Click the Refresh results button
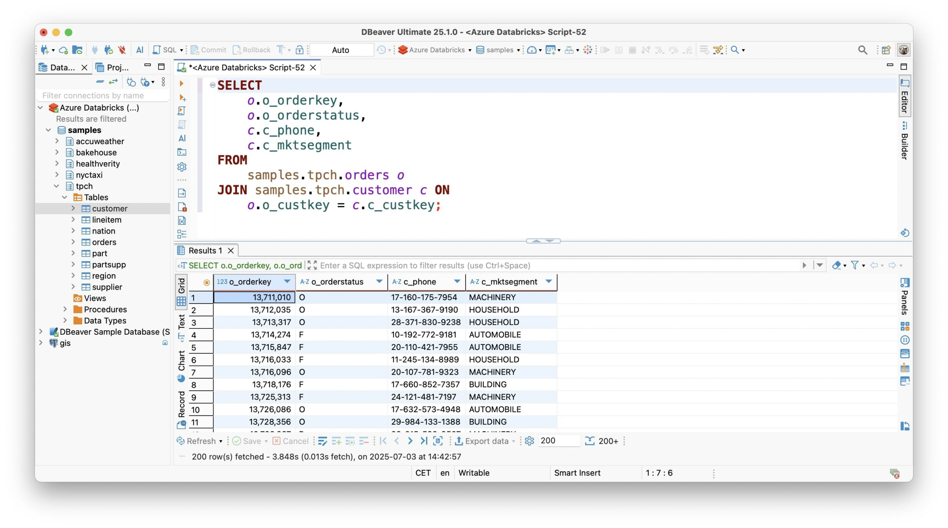This screenshot has width=948, height=528. [x=196, y=441]
